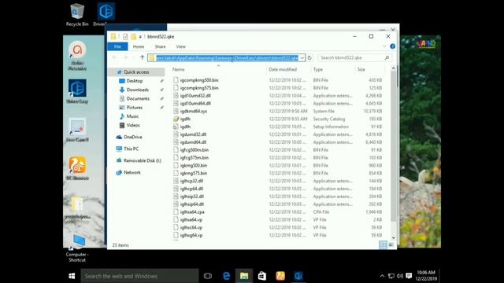Screen dimensions: 504x283
Task: Open the Quick Access Toolbar customize dropdown
Action: pyautogui.click(x=140, y=37)
